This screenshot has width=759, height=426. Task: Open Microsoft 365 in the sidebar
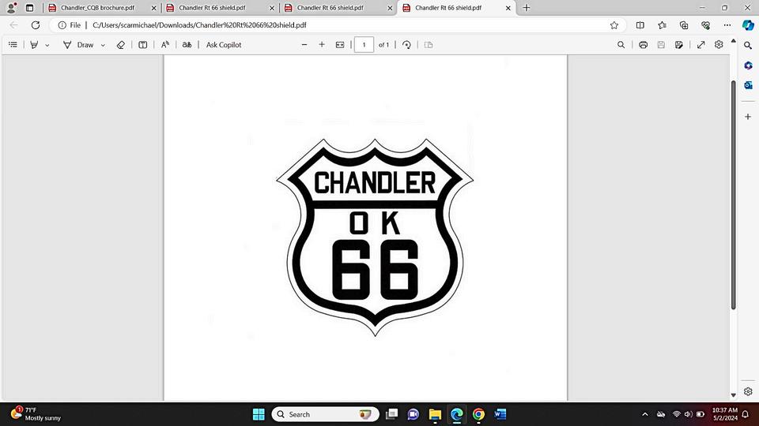click(x=748, y=65)
